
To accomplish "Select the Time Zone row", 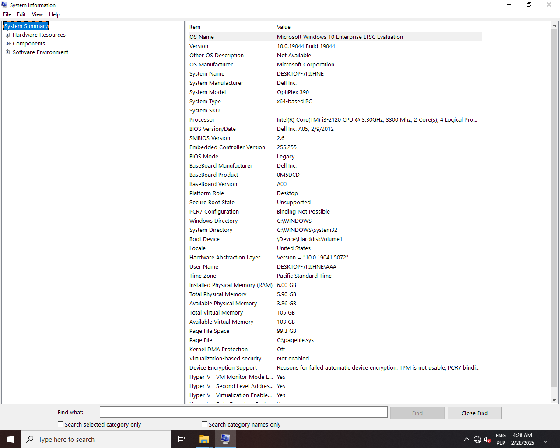I will click(335, 276).
